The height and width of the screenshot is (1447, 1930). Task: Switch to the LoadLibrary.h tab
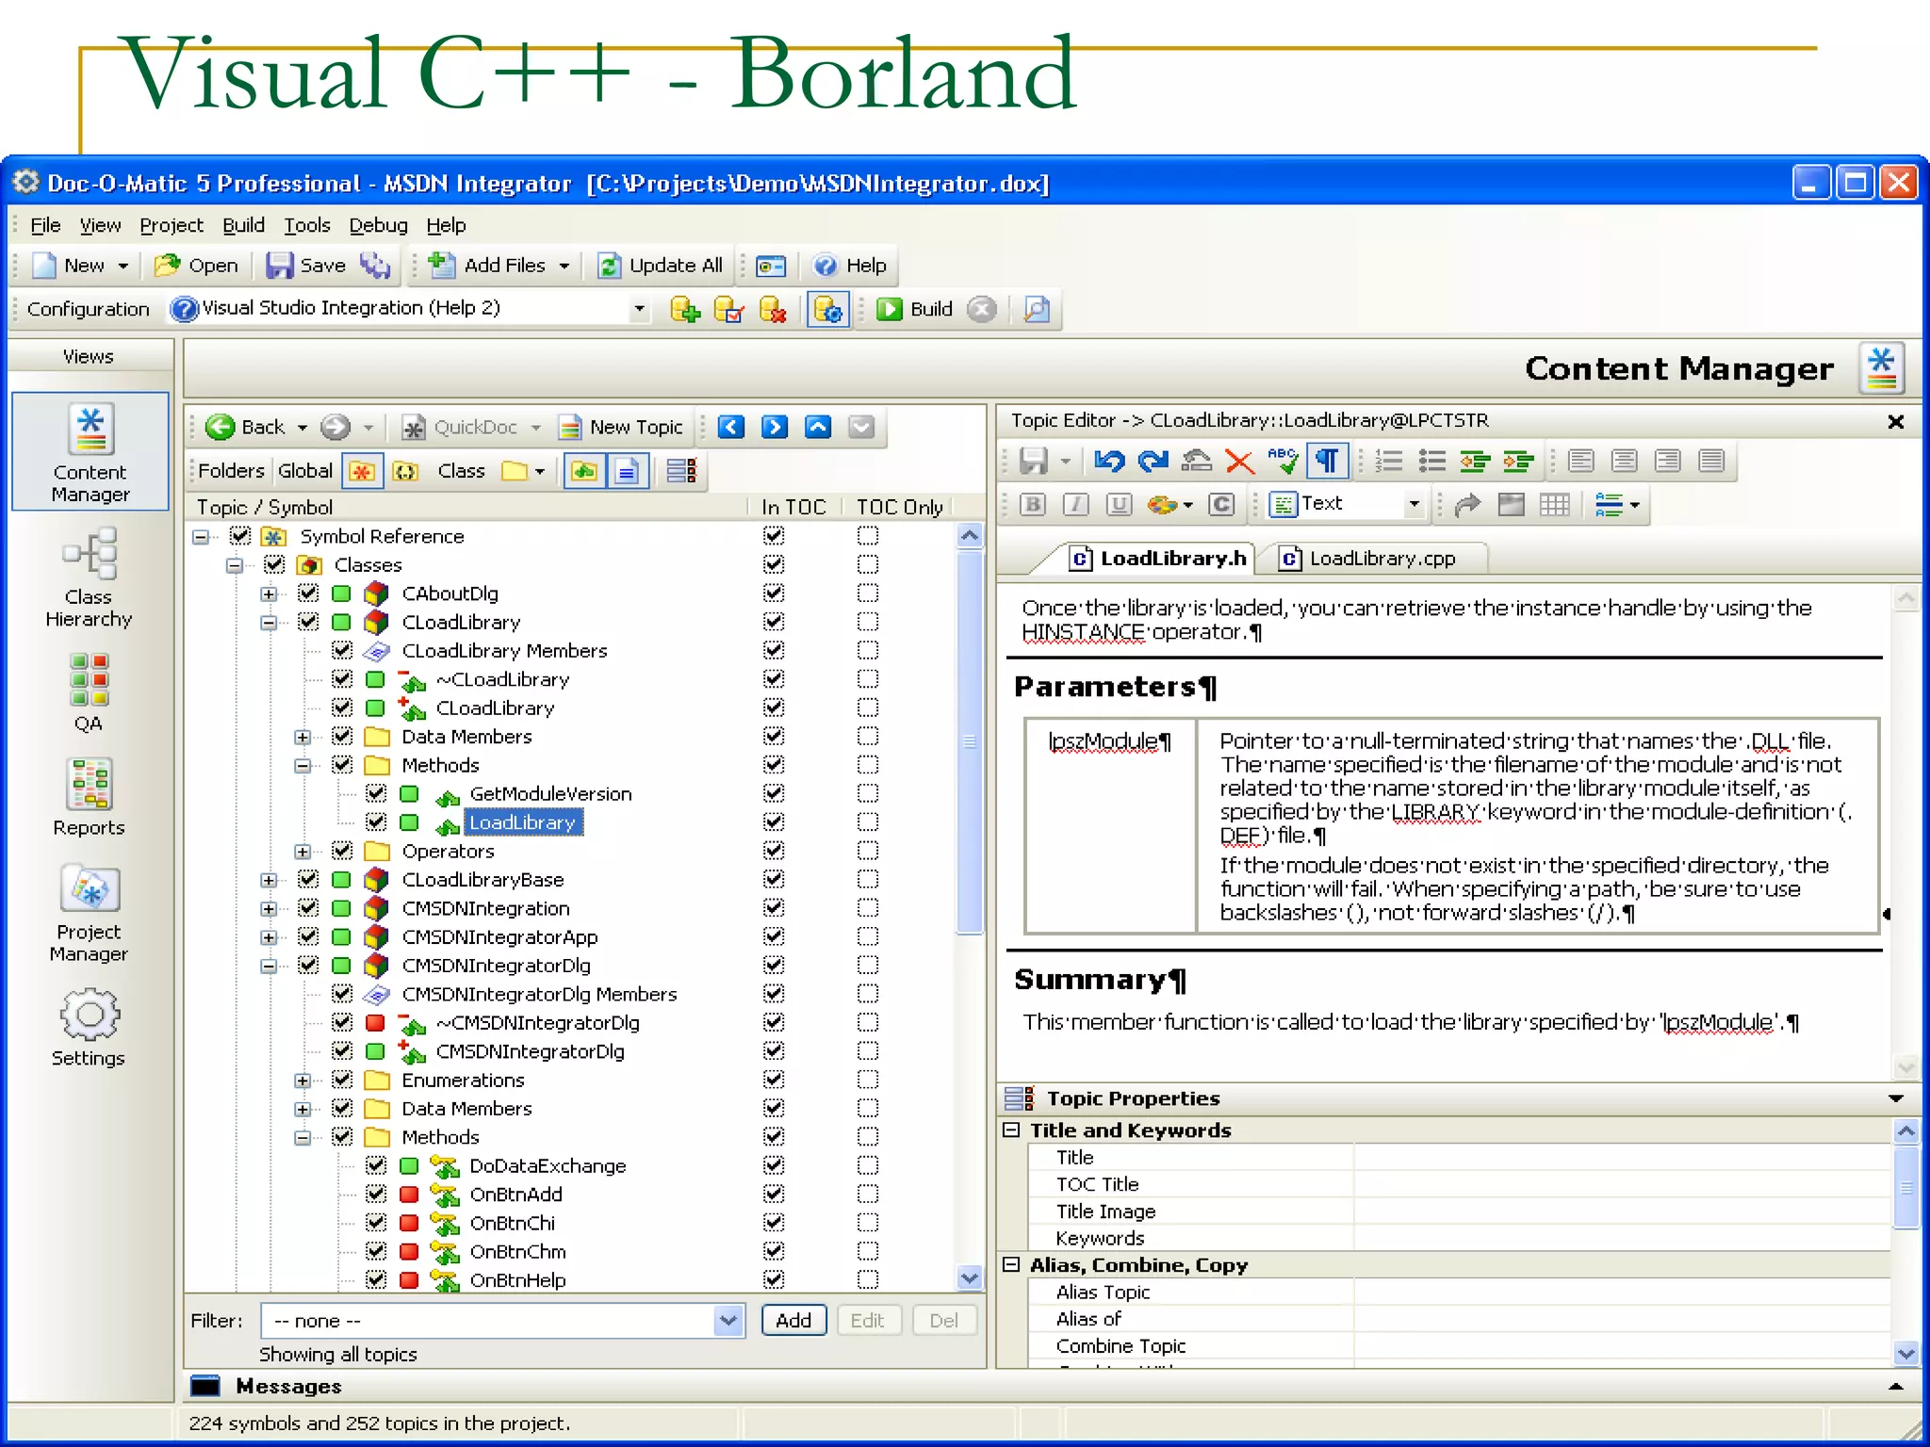click(x=1159, y=559)
